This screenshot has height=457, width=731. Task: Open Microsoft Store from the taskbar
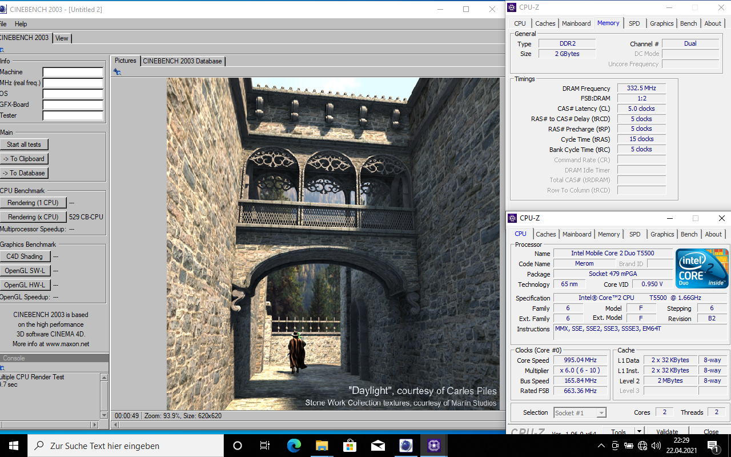[x=350, y=446]
